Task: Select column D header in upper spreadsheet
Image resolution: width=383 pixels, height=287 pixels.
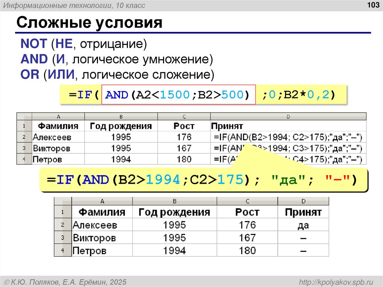Action: [x=288, y=116]
